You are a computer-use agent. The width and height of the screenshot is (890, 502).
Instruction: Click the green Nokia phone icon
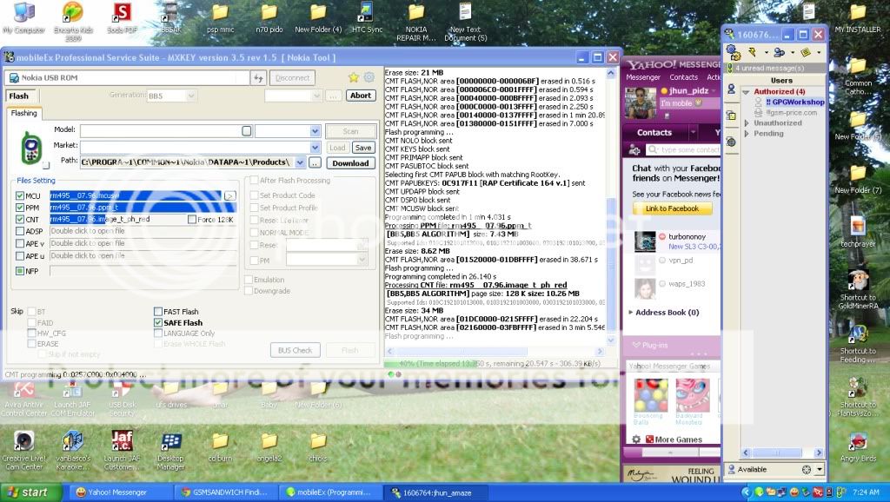30,148
